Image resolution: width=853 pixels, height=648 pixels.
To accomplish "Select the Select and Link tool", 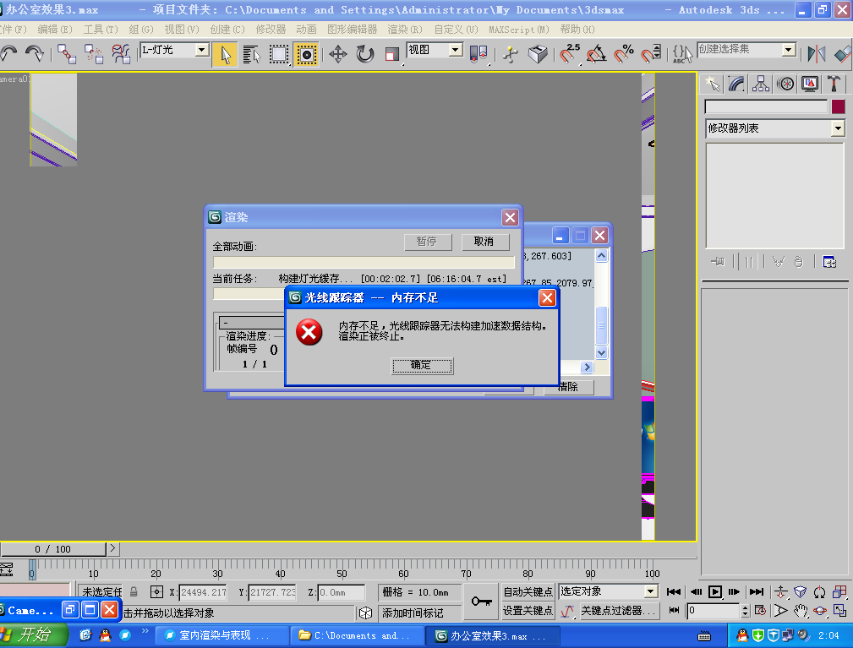I will [x=67, y=54].
